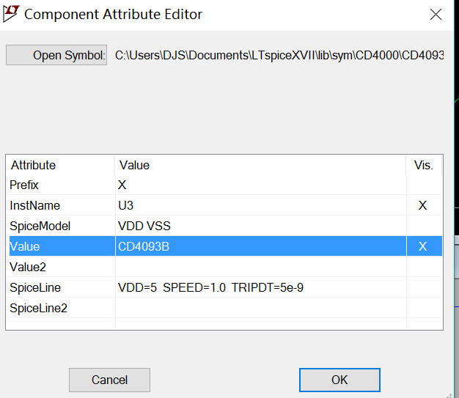459x398 pixels.
Task: Click the LTspice logo icon in title bar
Action: point(11,13)
